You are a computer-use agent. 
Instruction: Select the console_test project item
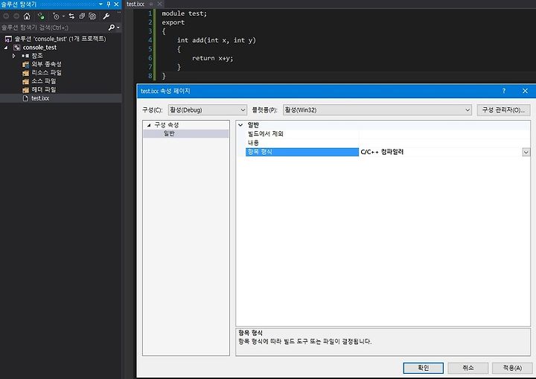click(x=39, y=48)
